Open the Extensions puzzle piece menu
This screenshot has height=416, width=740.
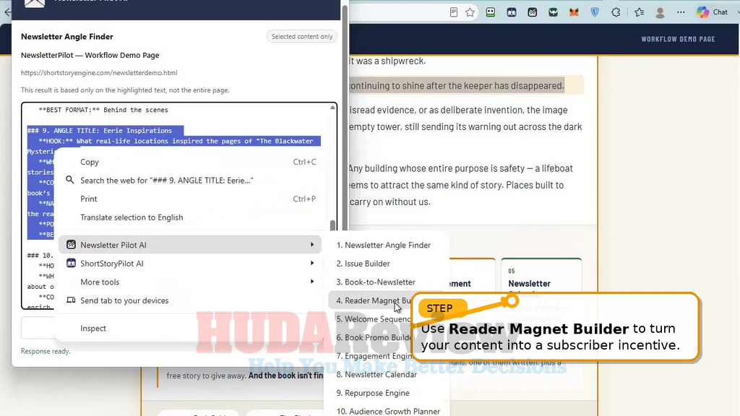(x=616, y=12)
